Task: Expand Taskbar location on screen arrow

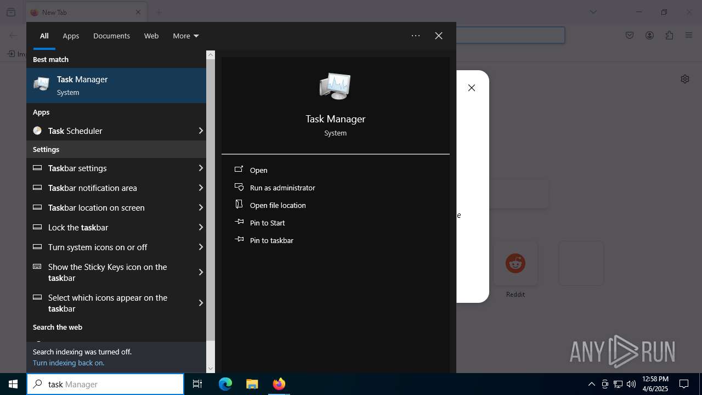Action: pos(201,207)
